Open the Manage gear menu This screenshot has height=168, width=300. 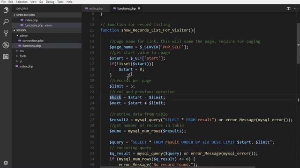coord(6,163)
